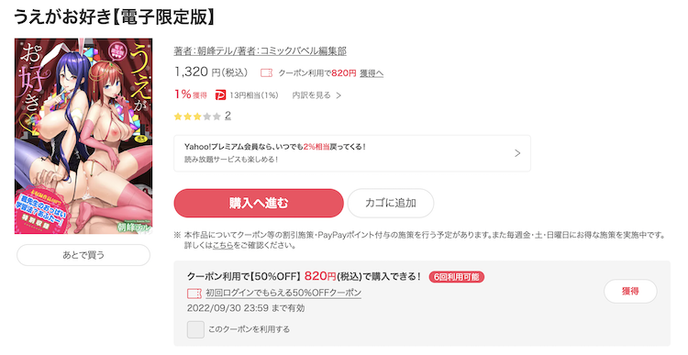This screenshot has height=355, width=688.
Task: Click the coupon icon before 初回ログイン link
Action: pos(194,294)
